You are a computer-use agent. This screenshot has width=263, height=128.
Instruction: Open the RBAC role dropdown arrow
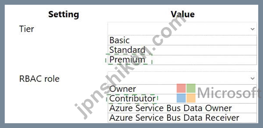[x=253, y=78]
